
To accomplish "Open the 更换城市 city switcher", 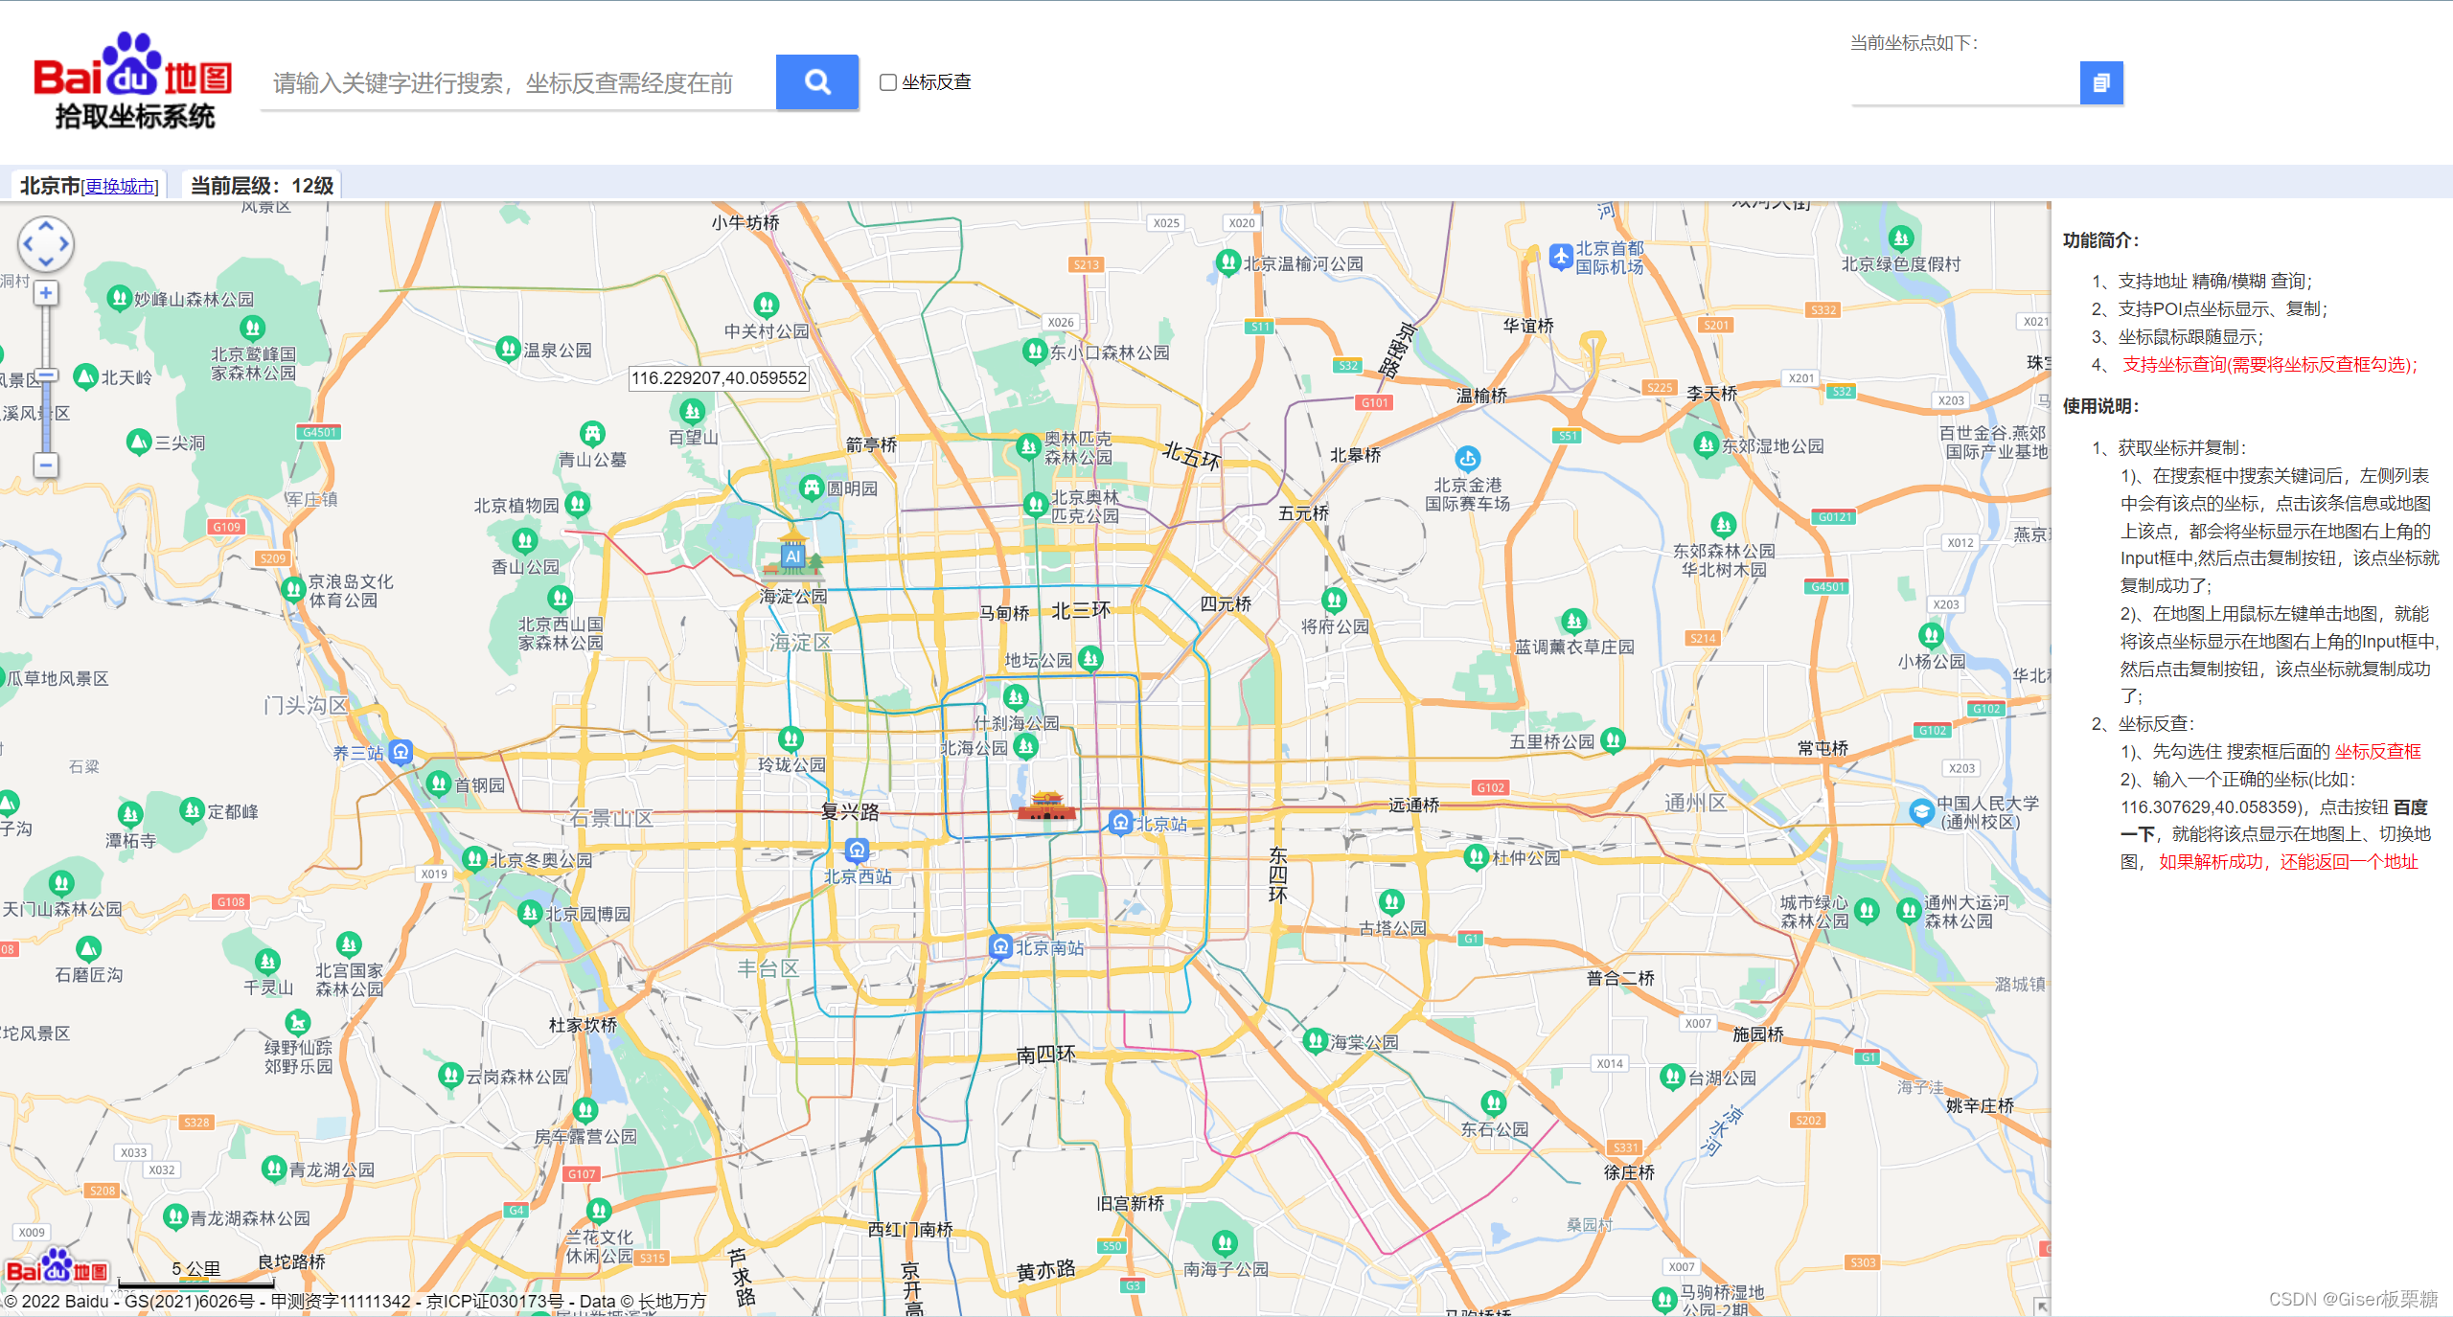I will tap(120, 186).
